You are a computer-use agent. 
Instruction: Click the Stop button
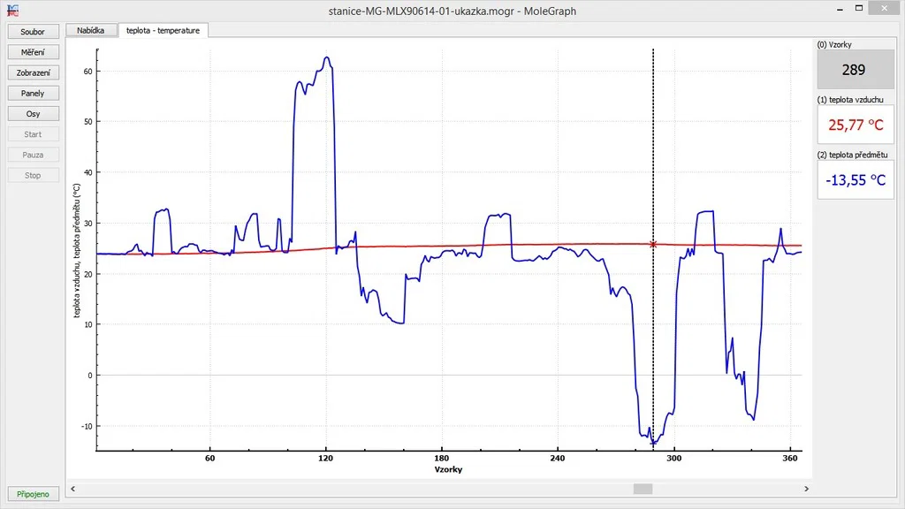[x=33, y=175]
